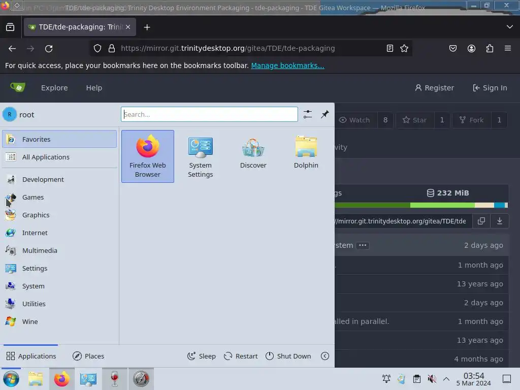The height and width of the screenshot is (390, 520).
Task: Click Show Desktop button in panel
Action: (506, 379)
